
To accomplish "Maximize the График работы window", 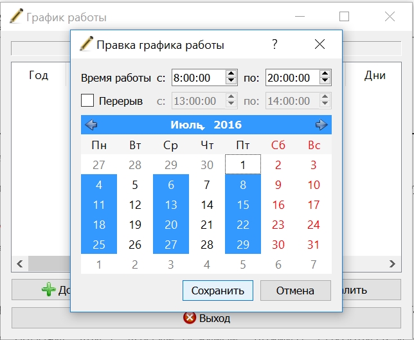I will (x=344, y=16).
